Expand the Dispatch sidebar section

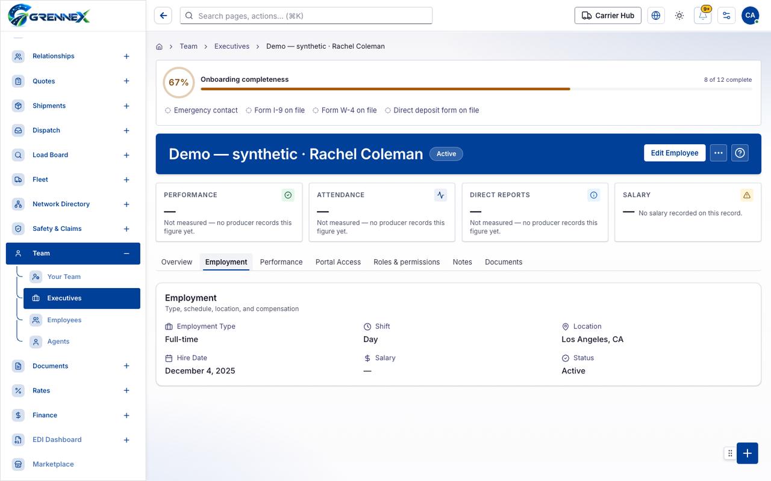point(126,130)
